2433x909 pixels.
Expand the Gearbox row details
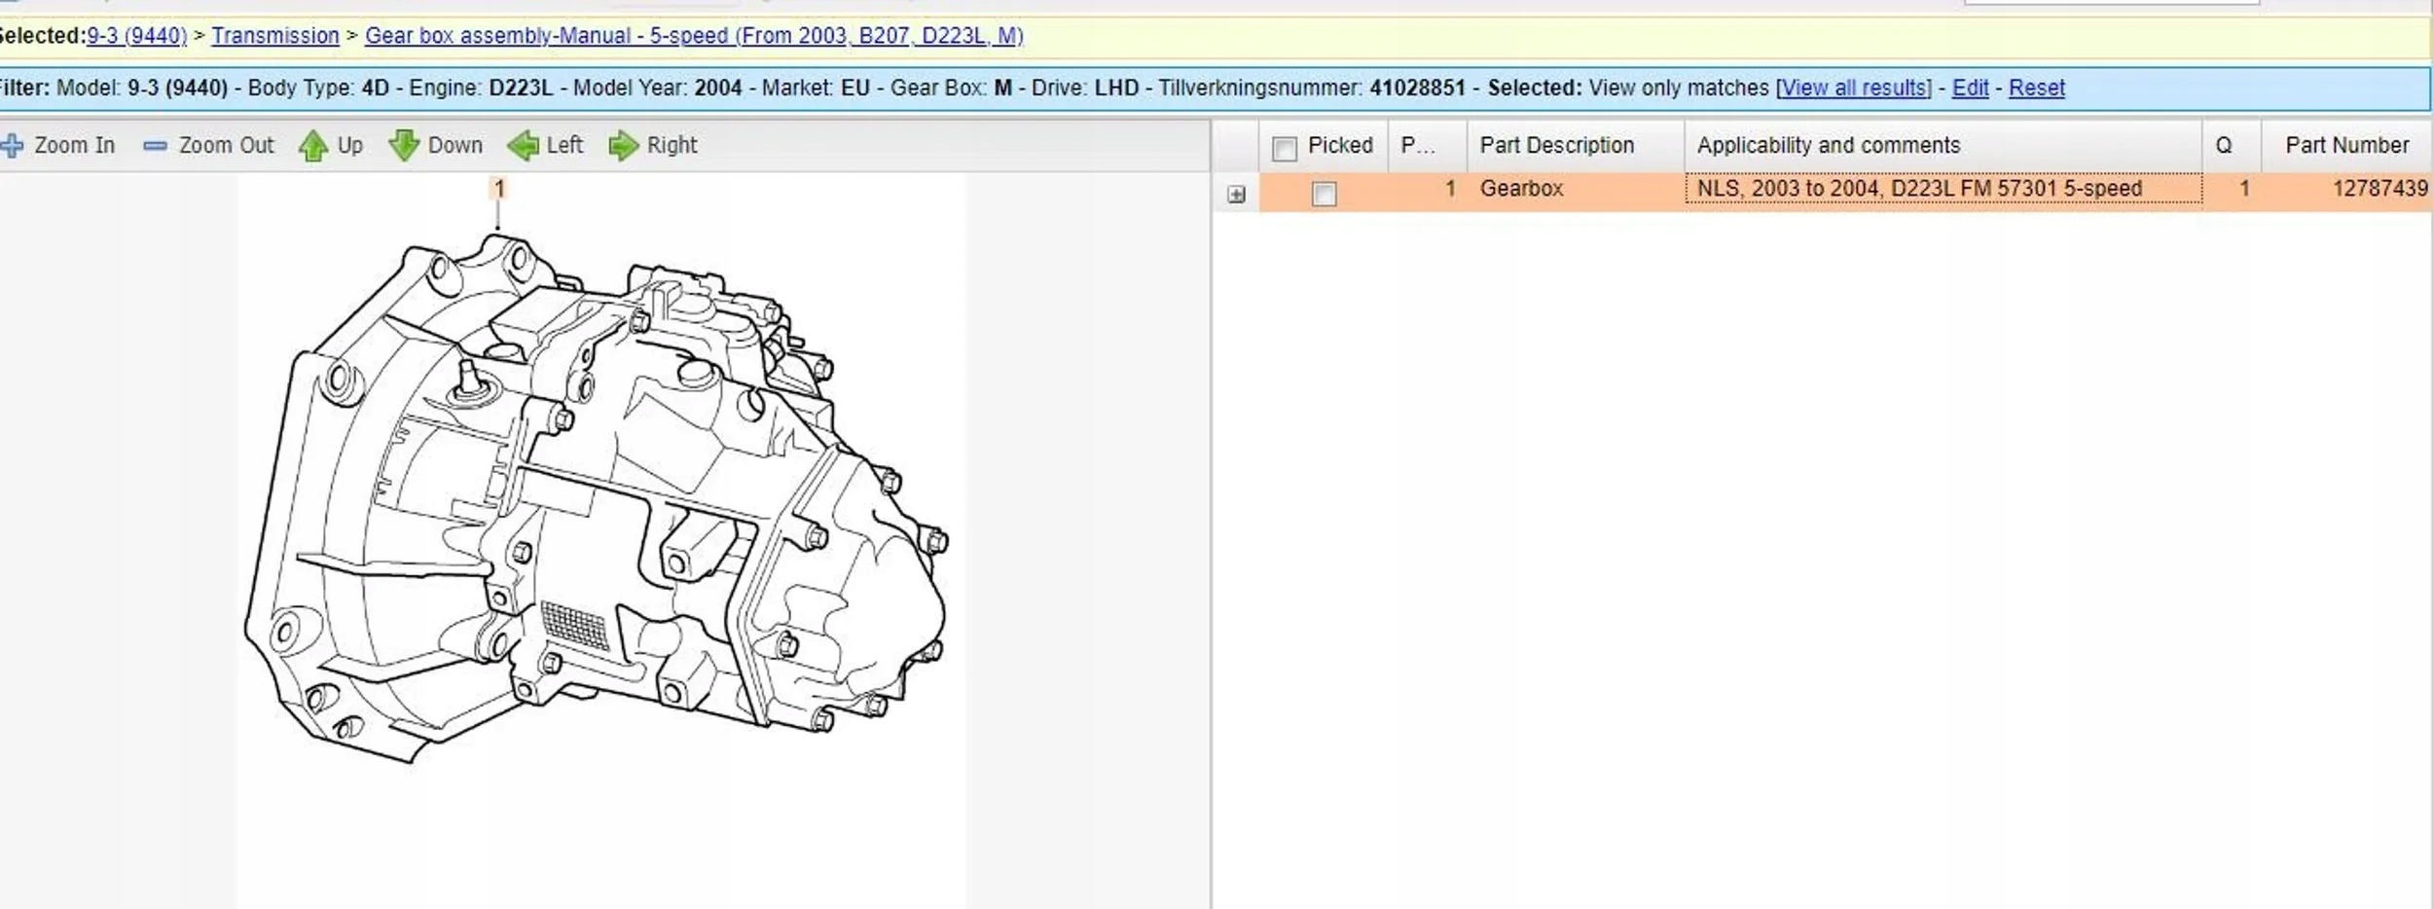pos(1236,195)
